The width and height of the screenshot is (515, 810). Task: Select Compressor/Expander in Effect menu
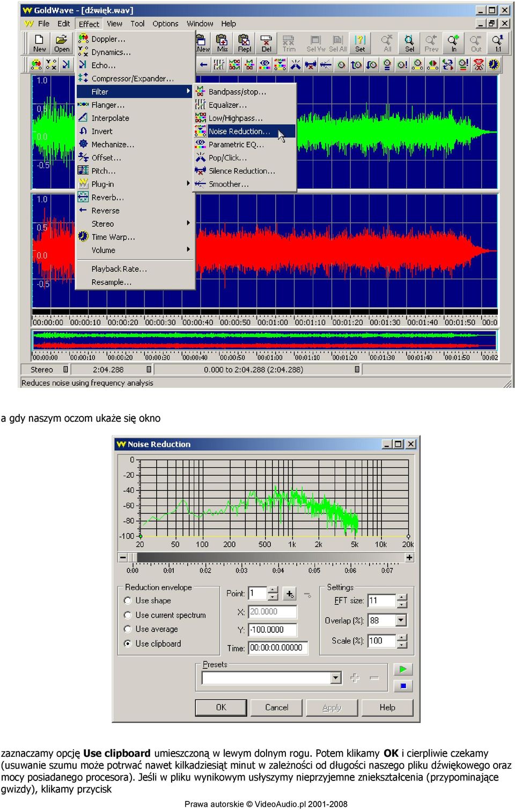[x=135, y=78]
